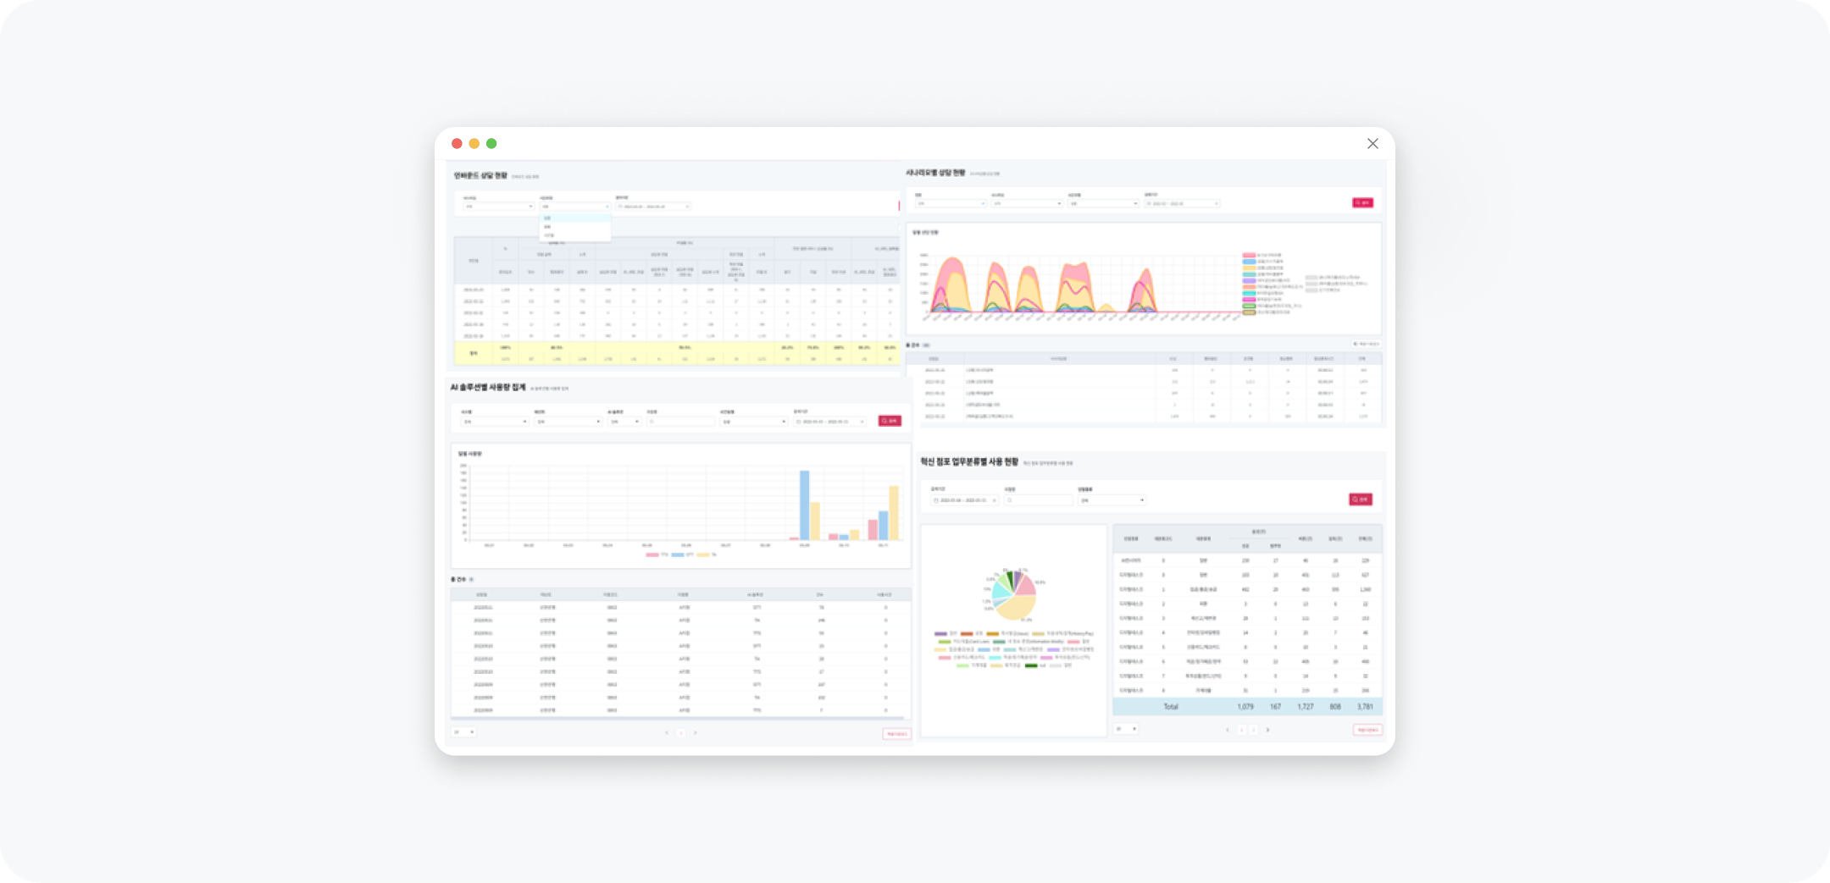This screenshot has width=1830, height=883.
Task: Toggle the pink series in the scenario chart legend
Action: pyautogui.click(x=1249, y=255)
